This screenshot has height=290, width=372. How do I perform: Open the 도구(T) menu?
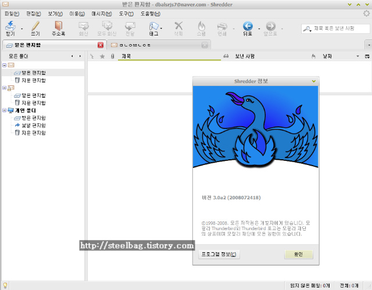pos(126,14)
